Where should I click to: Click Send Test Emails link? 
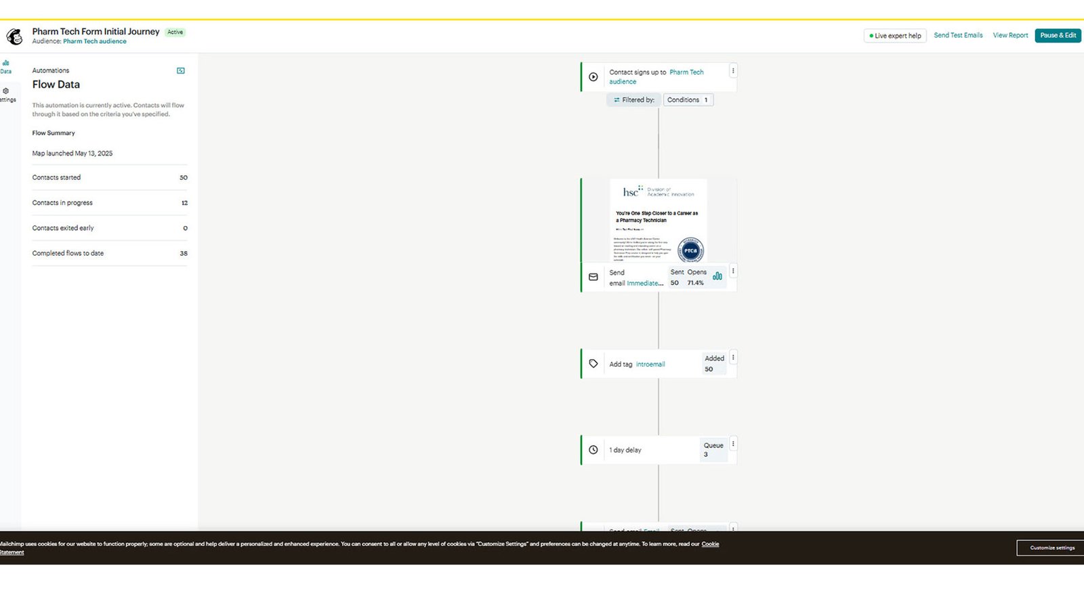[x=958, y=35]
